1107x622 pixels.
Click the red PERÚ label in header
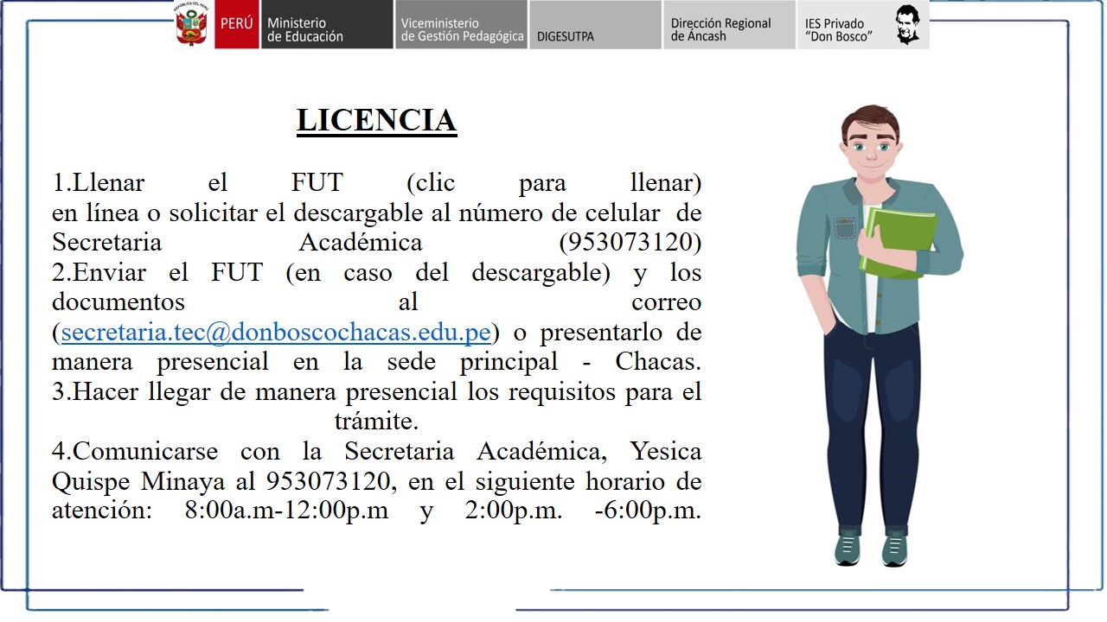pyautogui.click(x=237, y=24)
